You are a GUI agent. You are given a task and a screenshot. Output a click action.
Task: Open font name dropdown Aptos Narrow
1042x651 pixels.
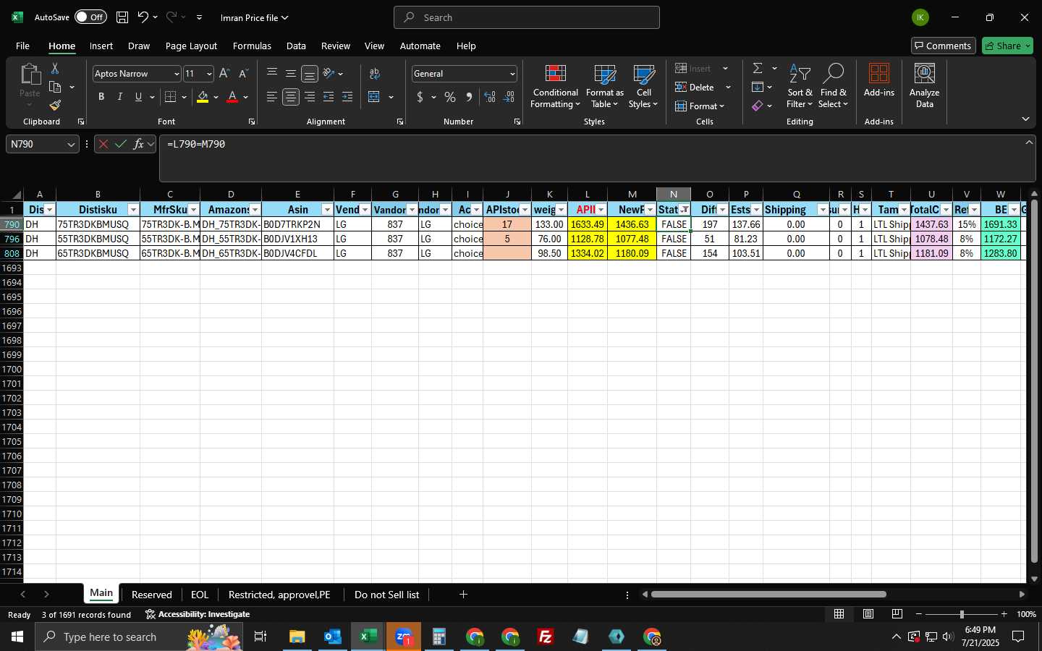coord(176,74)
